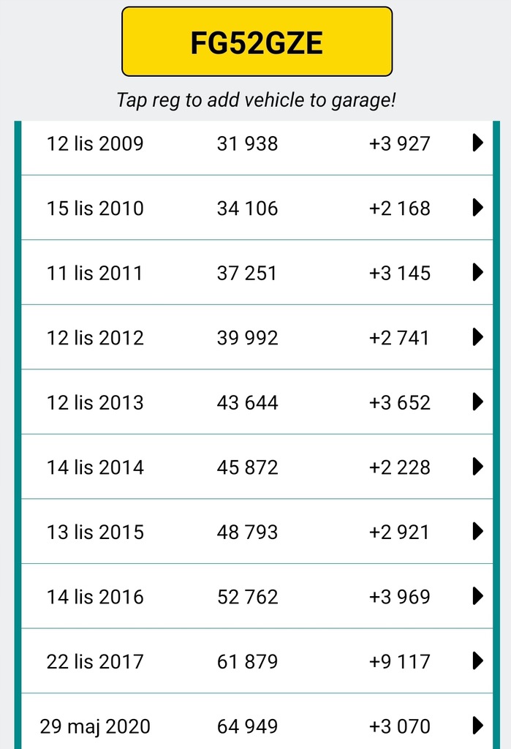
Task: Tap the 'Tap reg to add vehicle' hint text
Action: pos(256,100)
